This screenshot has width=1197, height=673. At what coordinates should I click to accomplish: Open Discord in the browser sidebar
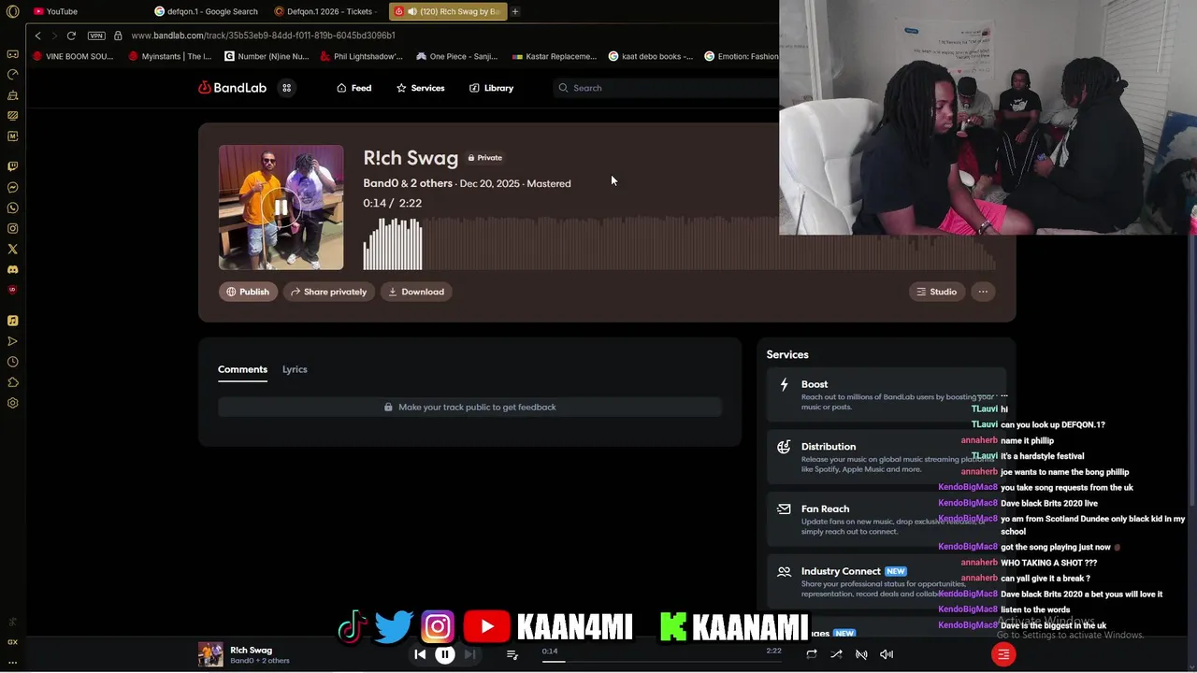(12, 269)
